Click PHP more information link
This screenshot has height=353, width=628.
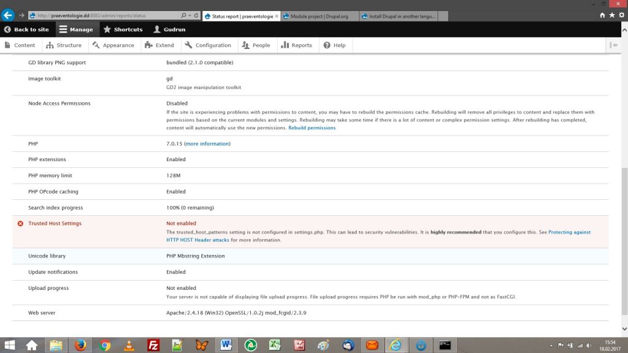[207, 144]
